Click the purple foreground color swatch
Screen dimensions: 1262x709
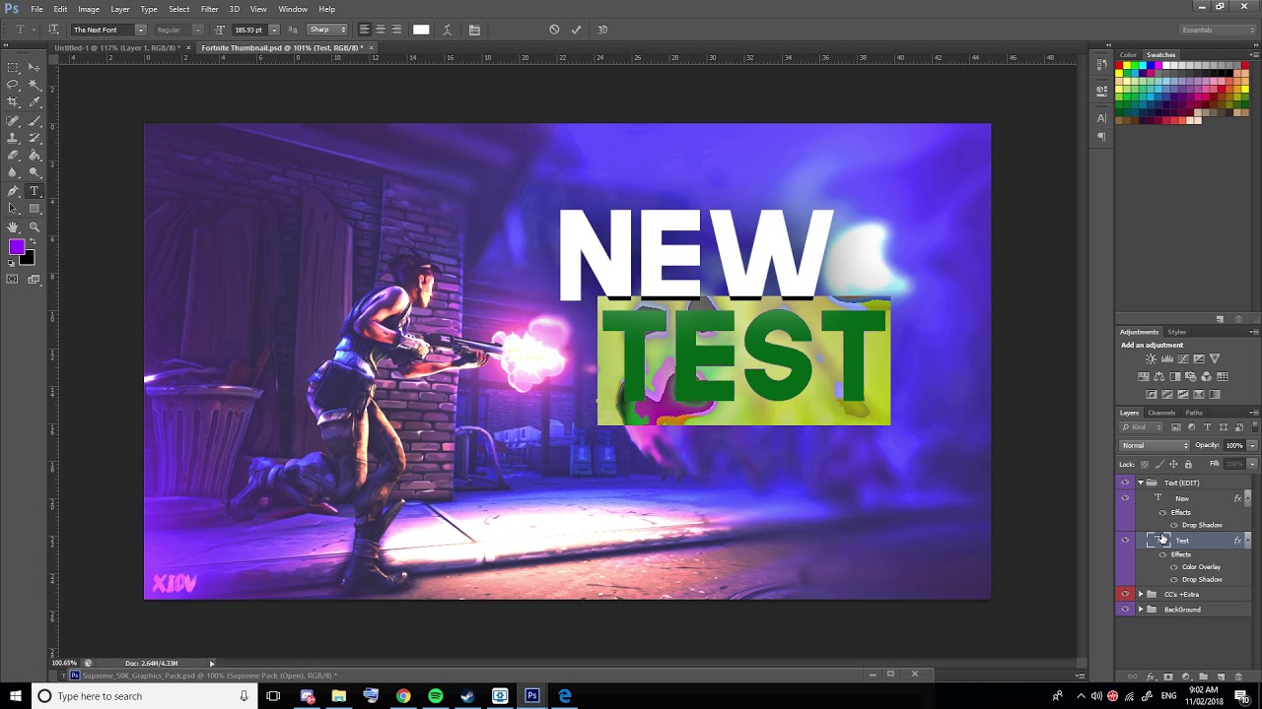point(17,247)
